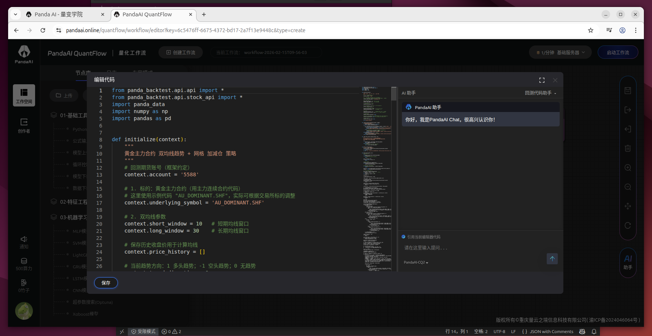Reload the browser page
The height and width of the screenshot is (336, 652).
tap(43, 30)
